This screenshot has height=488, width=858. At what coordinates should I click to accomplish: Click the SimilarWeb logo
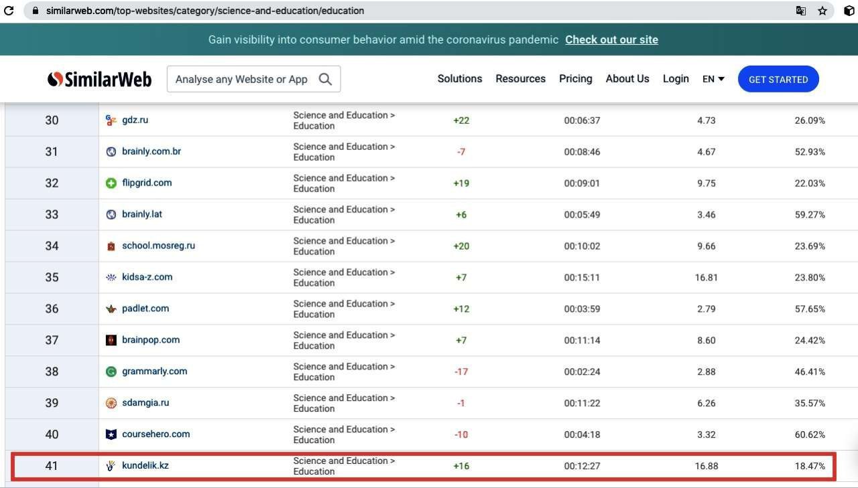pos(99,79)
